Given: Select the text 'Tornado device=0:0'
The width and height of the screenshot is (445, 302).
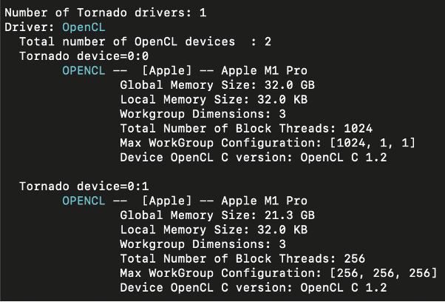Looking at the screenshot, I should pos(84,56).
